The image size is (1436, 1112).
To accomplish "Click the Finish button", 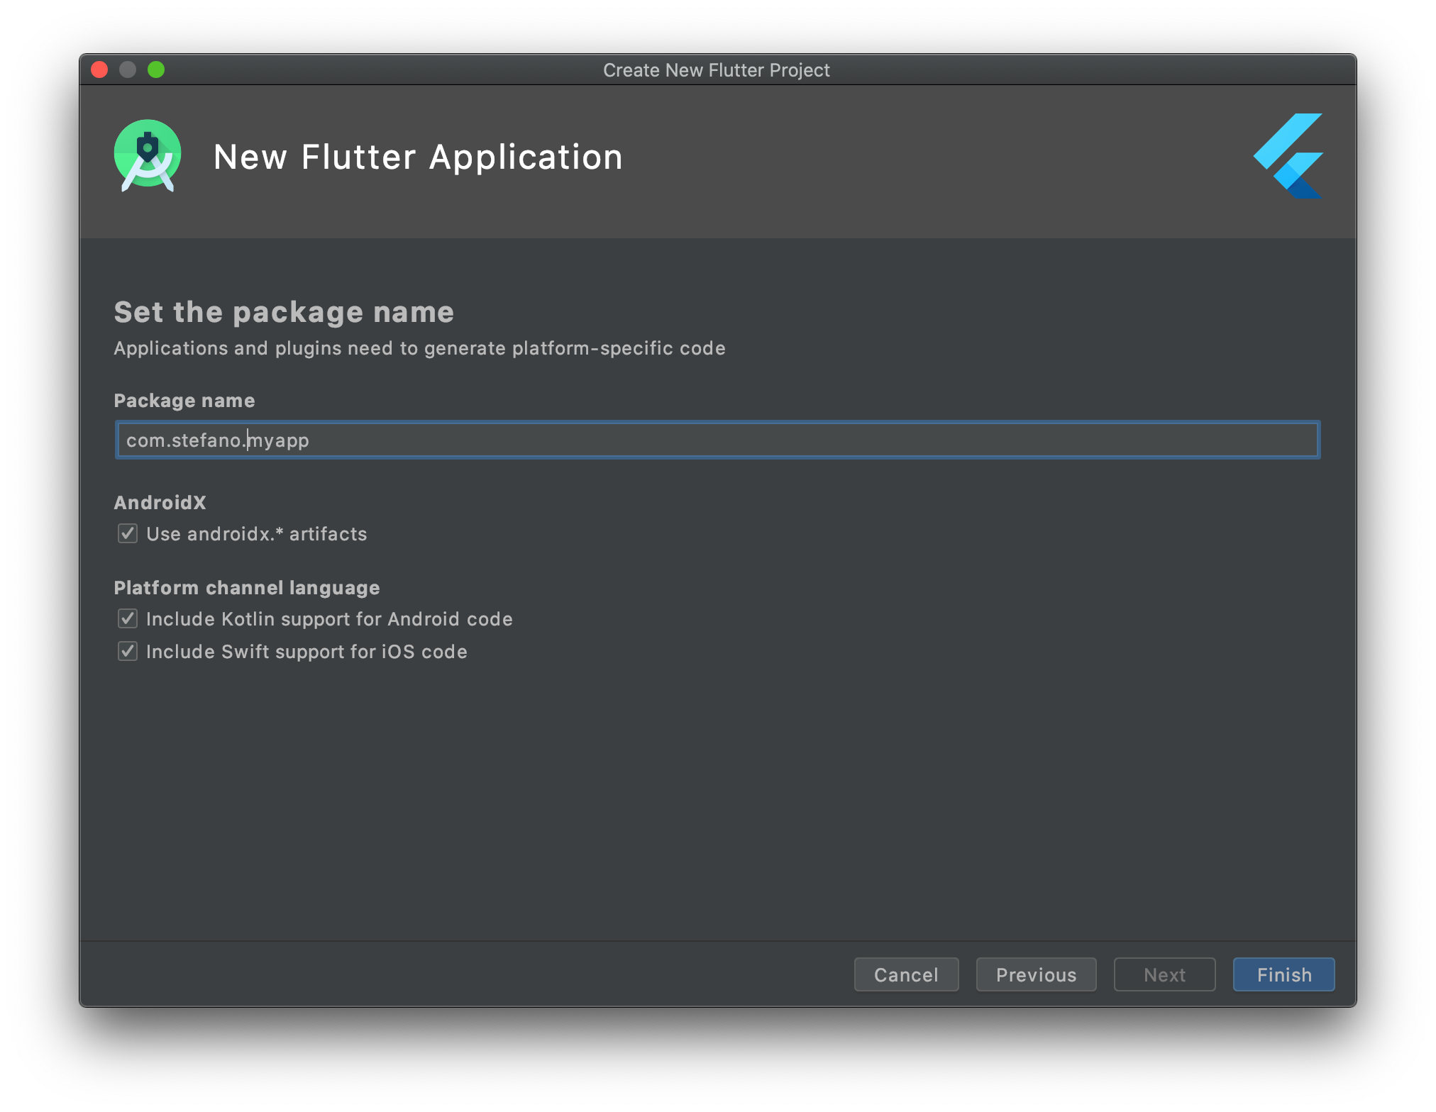I will coord(1283,974).
